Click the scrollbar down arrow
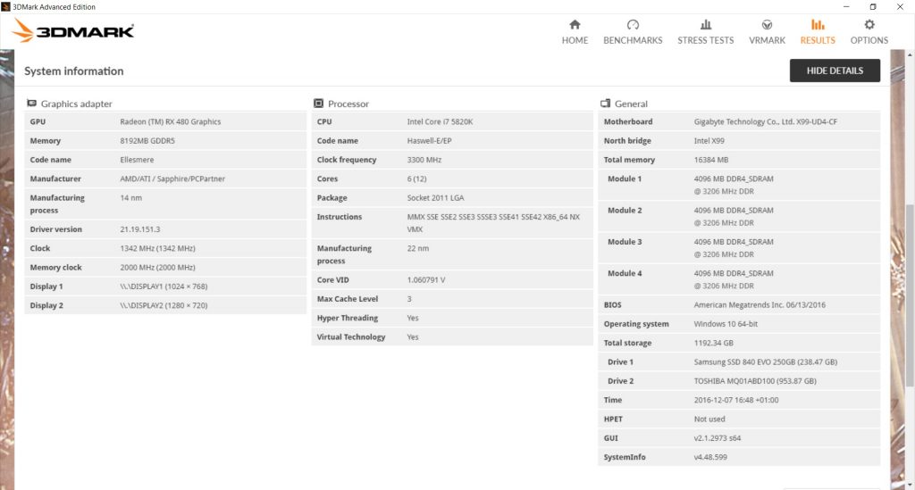 (909, 485)
